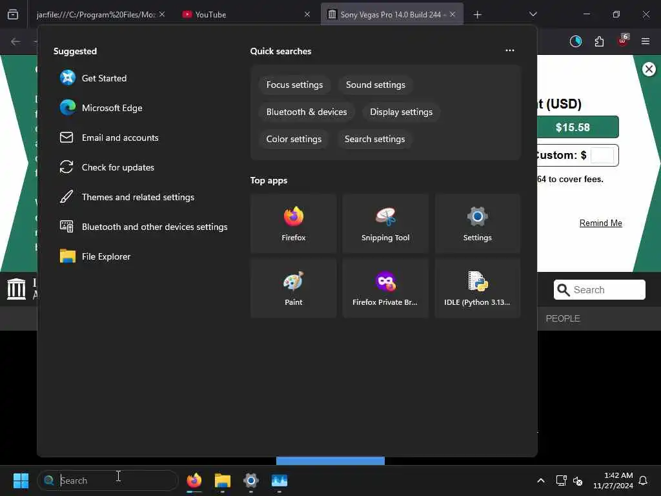
Task: Launch Paint from Top apps
Action: pyautogui.click(x=294, y=288)
